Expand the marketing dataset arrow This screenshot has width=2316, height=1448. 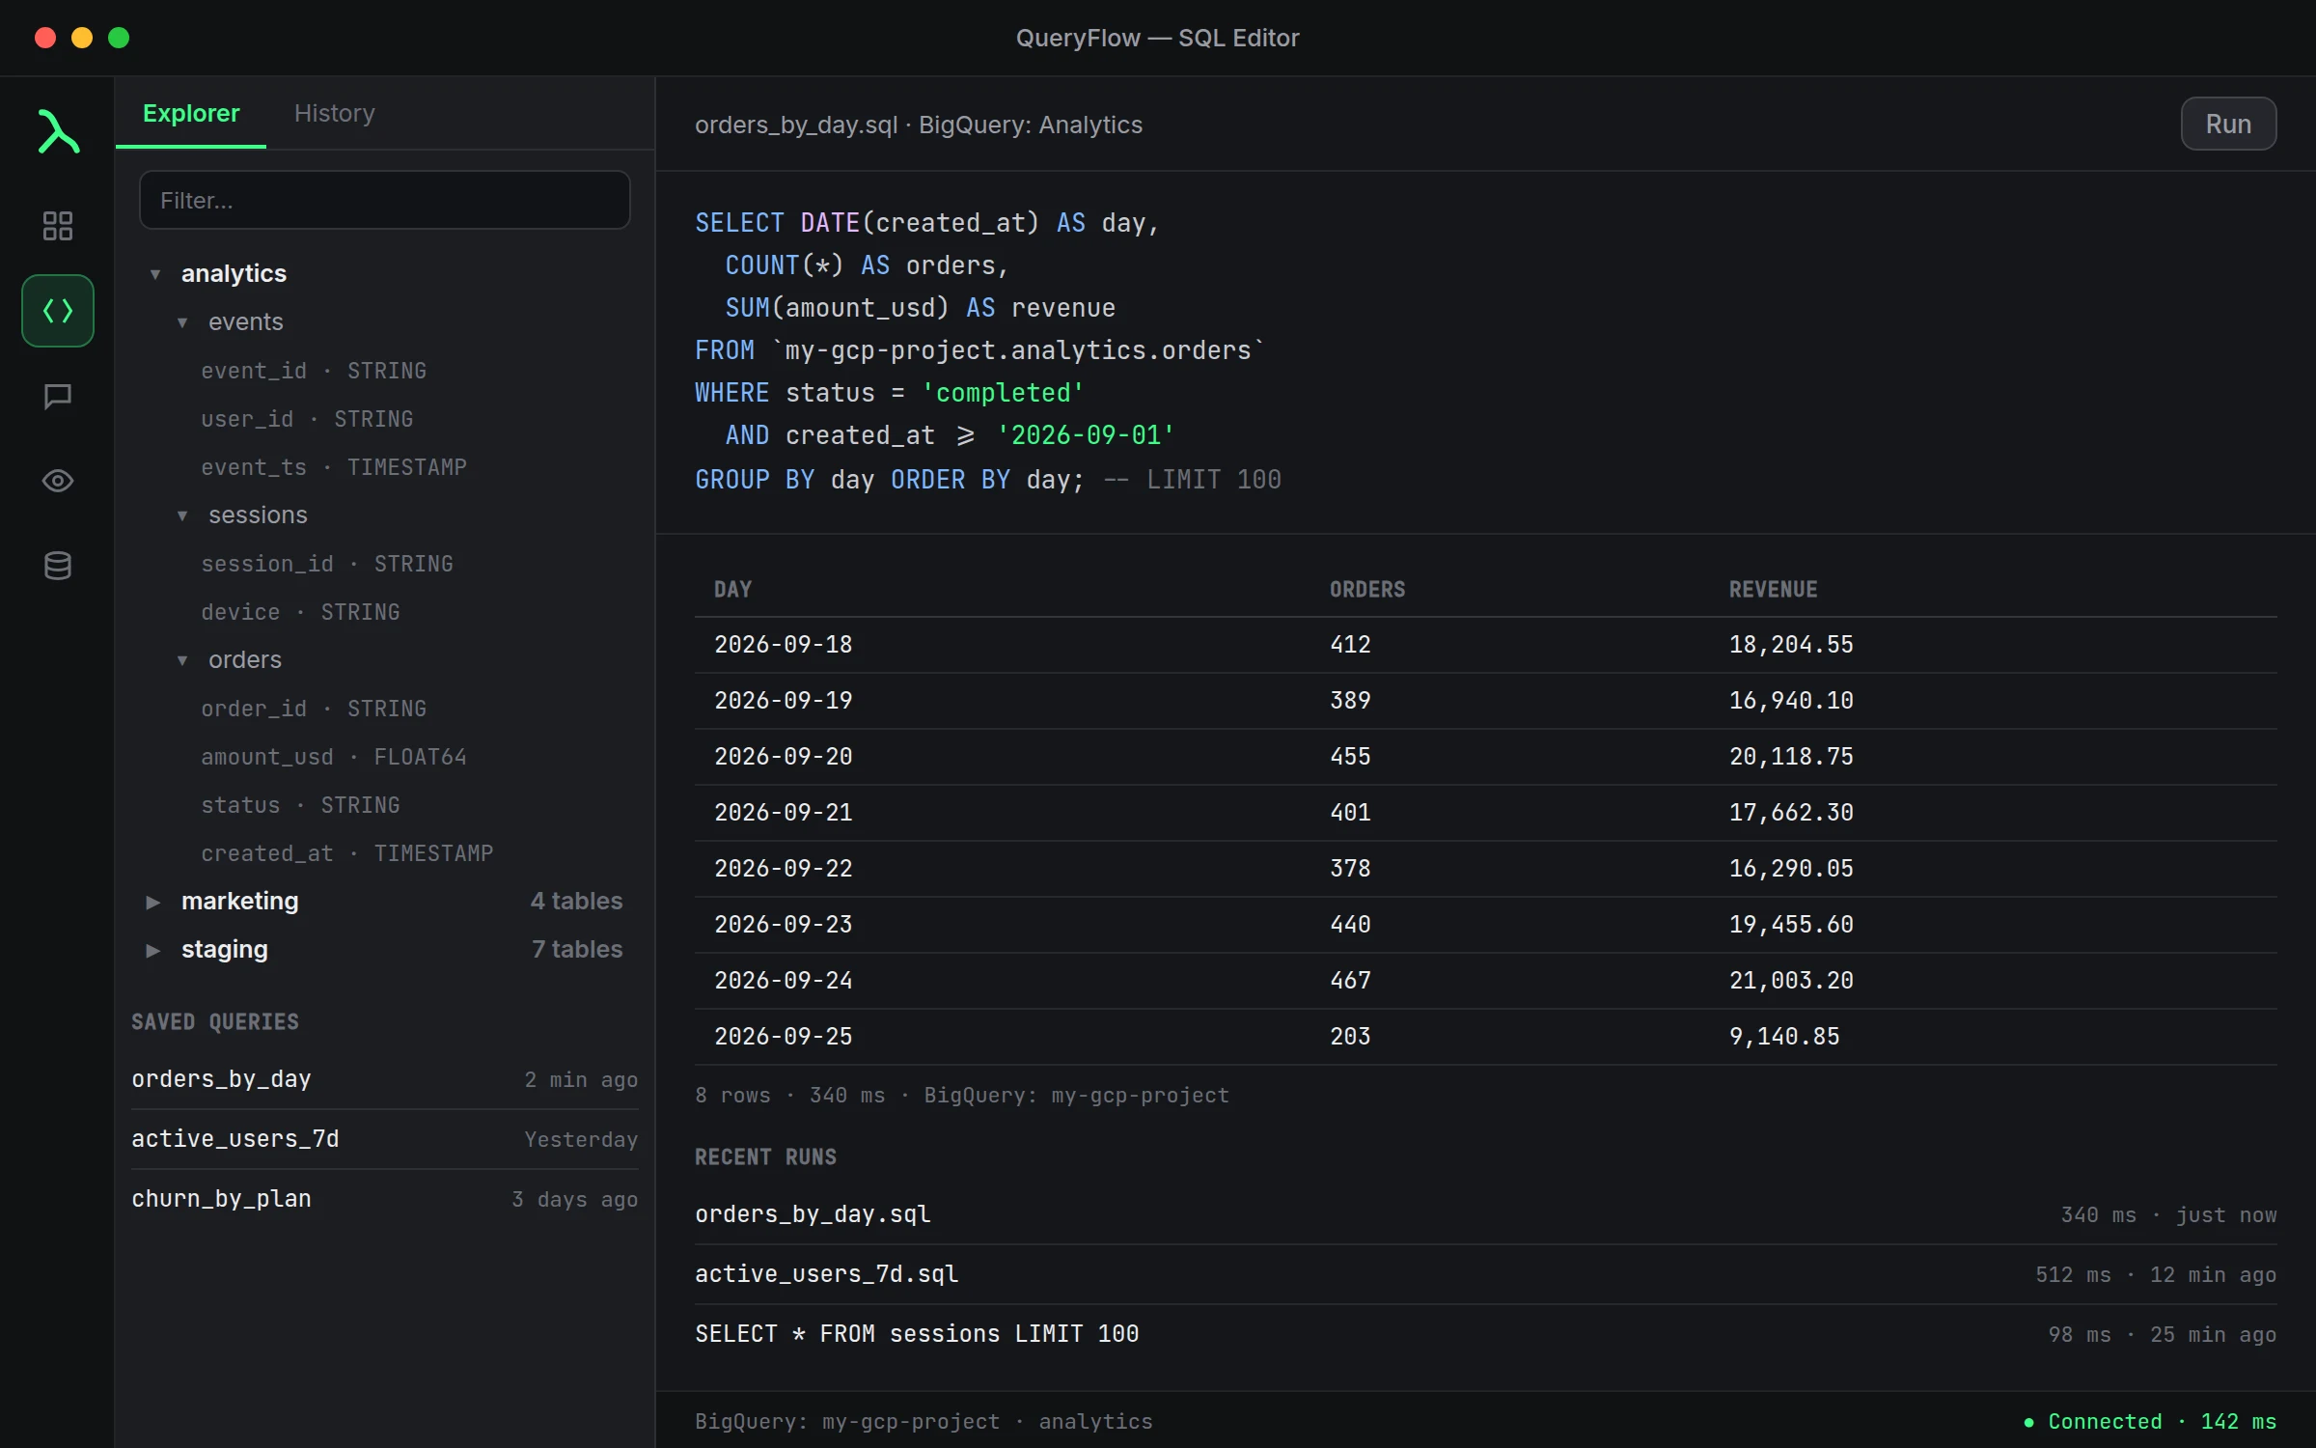pyautogui.click(x=152, y=902)
